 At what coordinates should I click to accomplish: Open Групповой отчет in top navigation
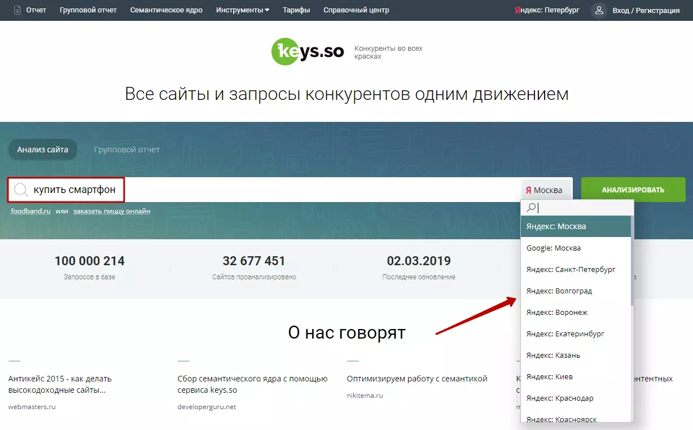click(88, 10)
